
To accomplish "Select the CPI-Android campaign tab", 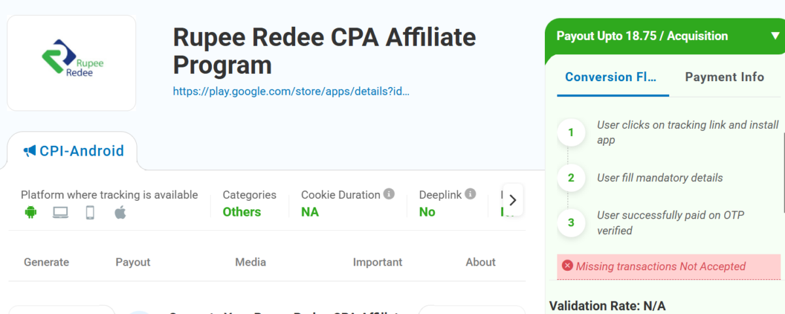I will 73,151.
